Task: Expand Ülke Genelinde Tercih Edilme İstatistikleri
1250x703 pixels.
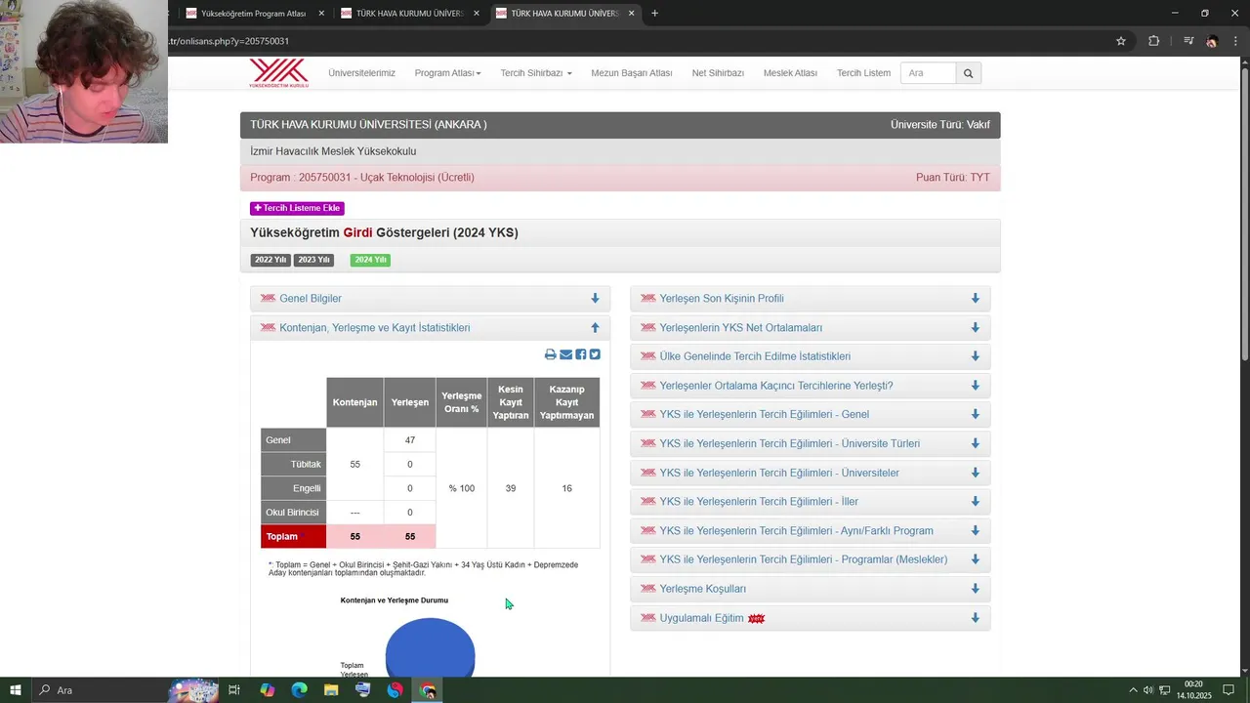Action: pyautogui.click(x=810, y=356)
